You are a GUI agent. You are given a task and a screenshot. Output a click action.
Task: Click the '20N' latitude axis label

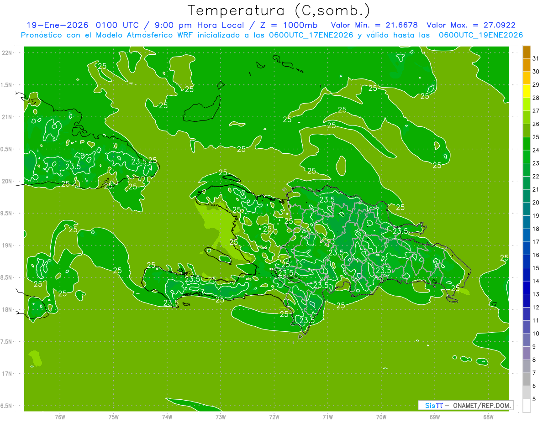pyautogui.click(x=7, y=181)
